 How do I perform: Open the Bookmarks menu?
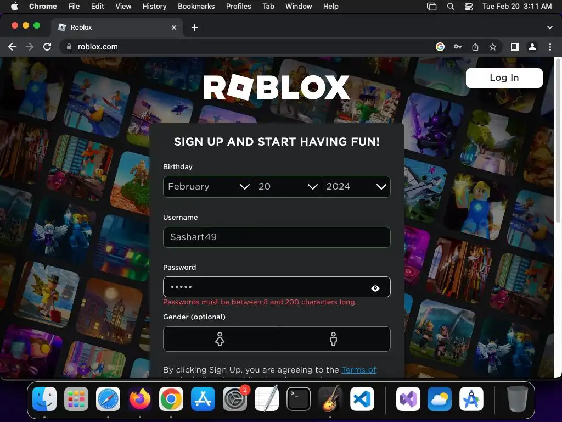point(196,6)
